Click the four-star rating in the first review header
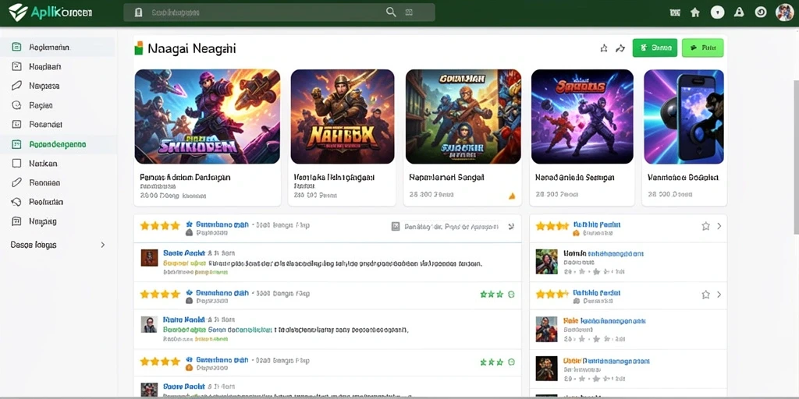This screenshot has height=399, width=799. pyautogui.click(x=160, y=225)
